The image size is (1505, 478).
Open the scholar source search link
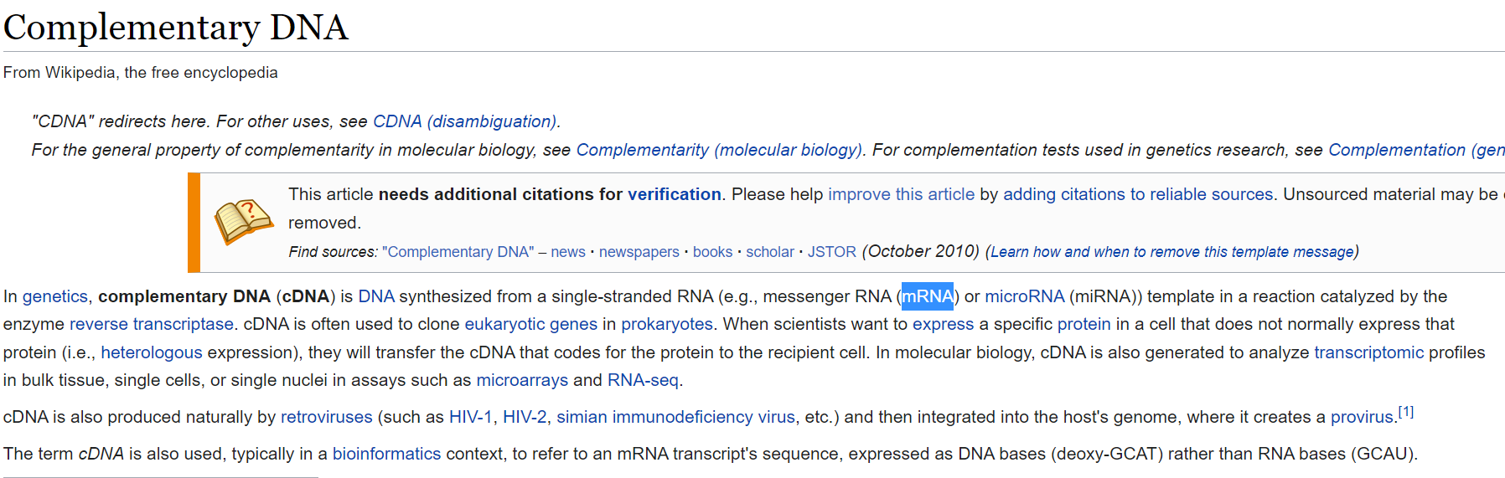coord(769,252)
